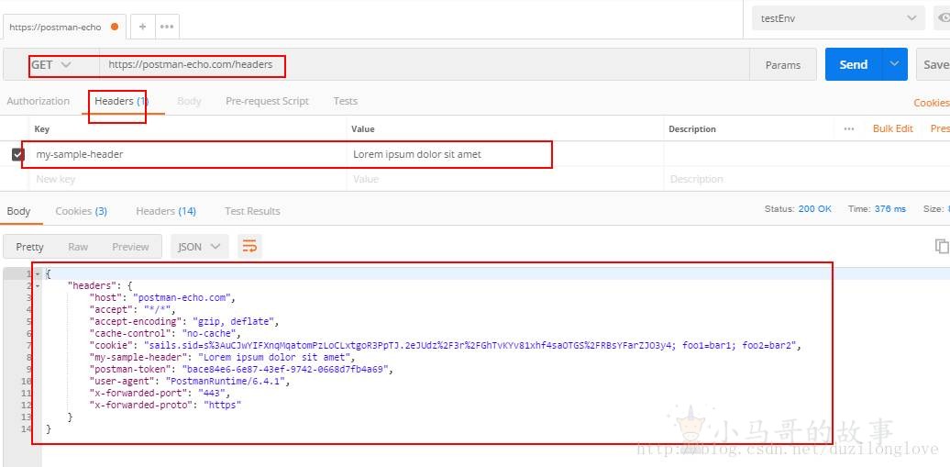Screen dimensions: 950x467
Task: Toggle line wrap icon in response toolbar
Action: [x=249, y=246]
